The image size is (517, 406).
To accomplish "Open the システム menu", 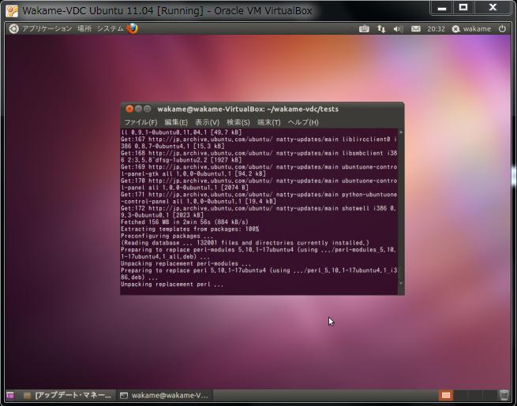I will 110,28.
